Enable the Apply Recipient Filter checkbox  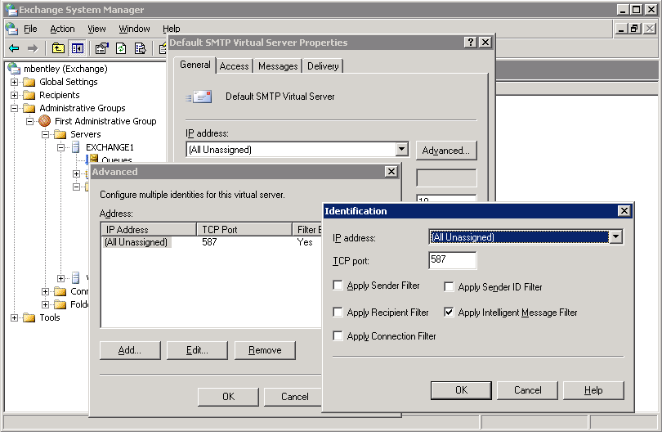coord(338,313)
